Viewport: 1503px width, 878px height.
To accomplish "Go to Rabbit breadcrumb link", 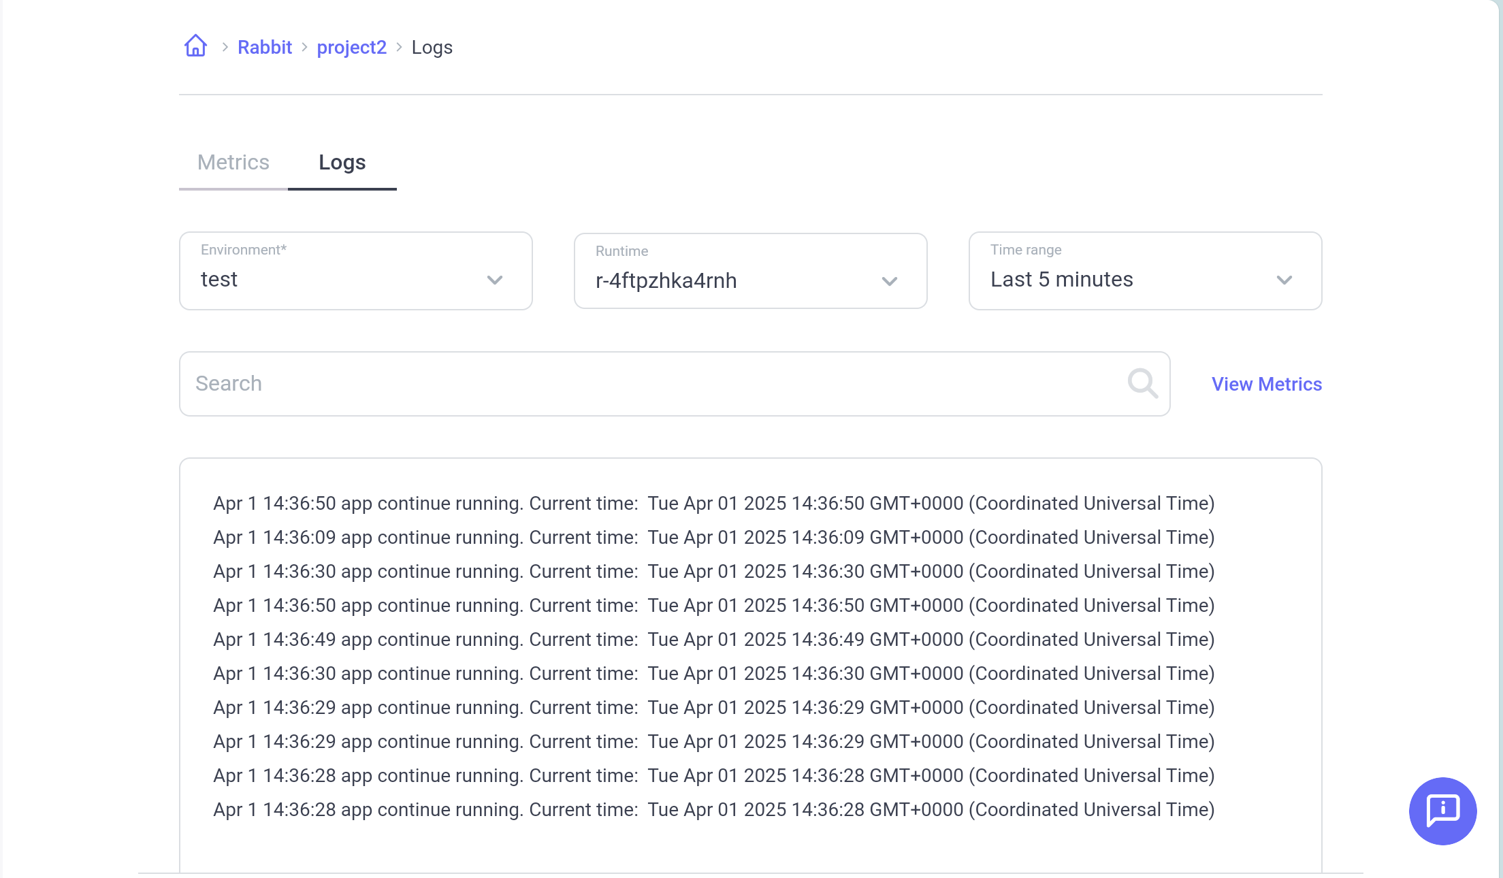I will (264, 47).
